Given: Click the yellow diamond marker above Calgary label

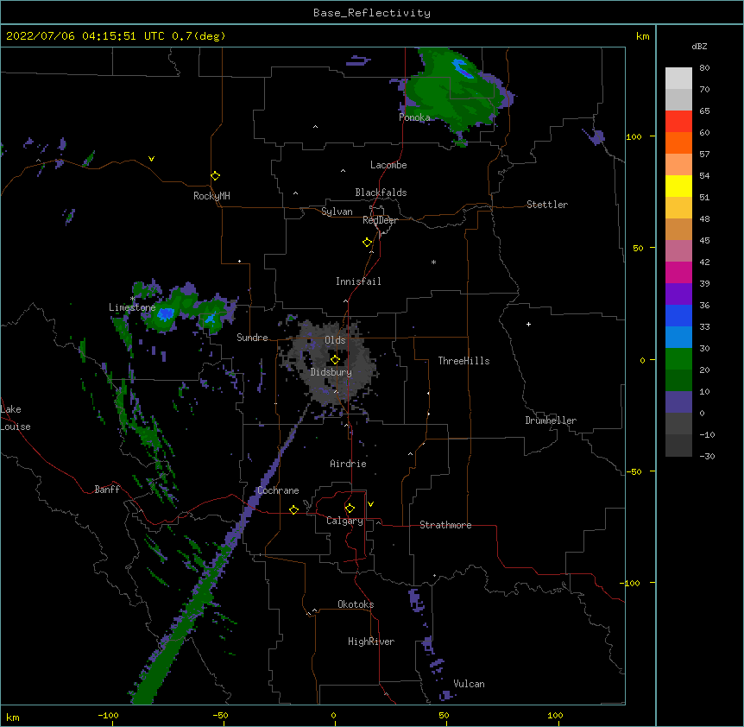Looking at the screenshot, I should point(350,509).
